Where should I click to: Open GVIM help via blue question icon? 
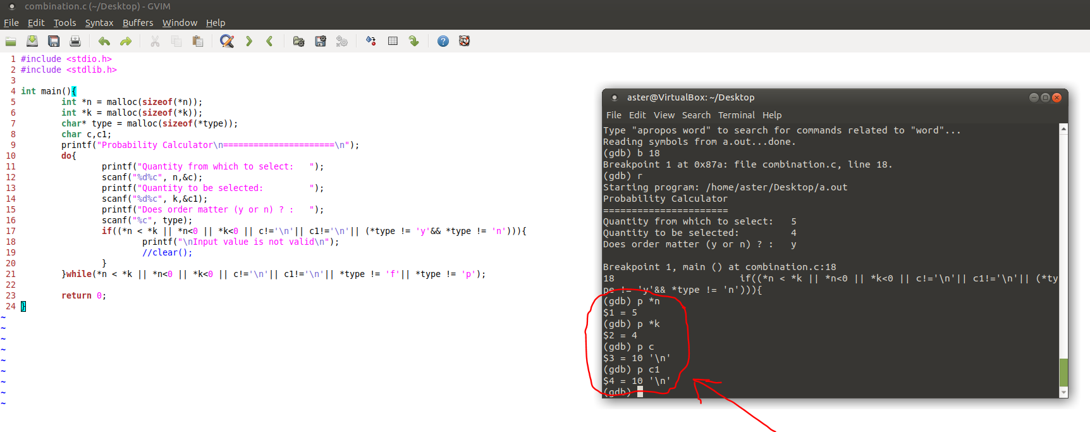[443, 41]
